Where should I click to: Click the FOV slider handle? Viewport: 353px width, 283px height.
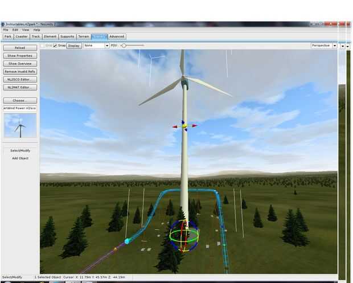tap(124, 46)
